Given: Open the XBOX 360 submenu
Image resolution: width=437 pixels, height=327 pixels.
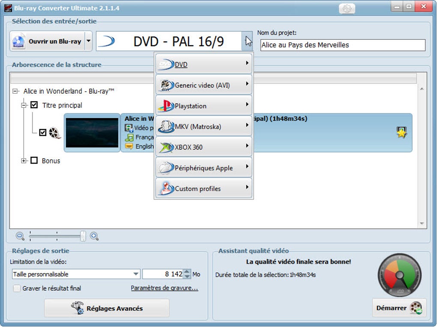Looking at the screenshot, I should pos(204,147).
